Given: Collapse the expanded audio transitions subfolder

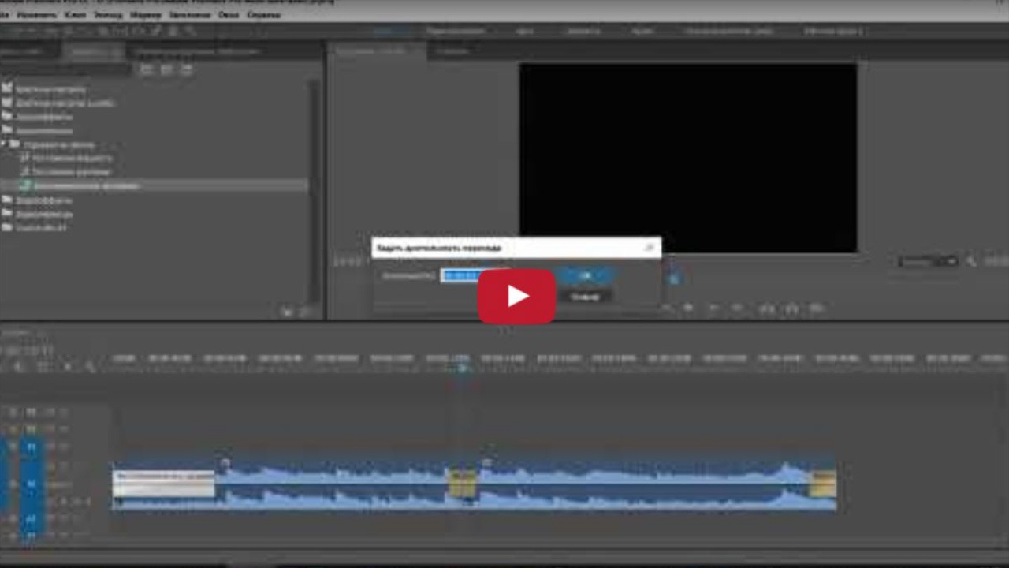Looking at the screenshot, I should point(5,144).
